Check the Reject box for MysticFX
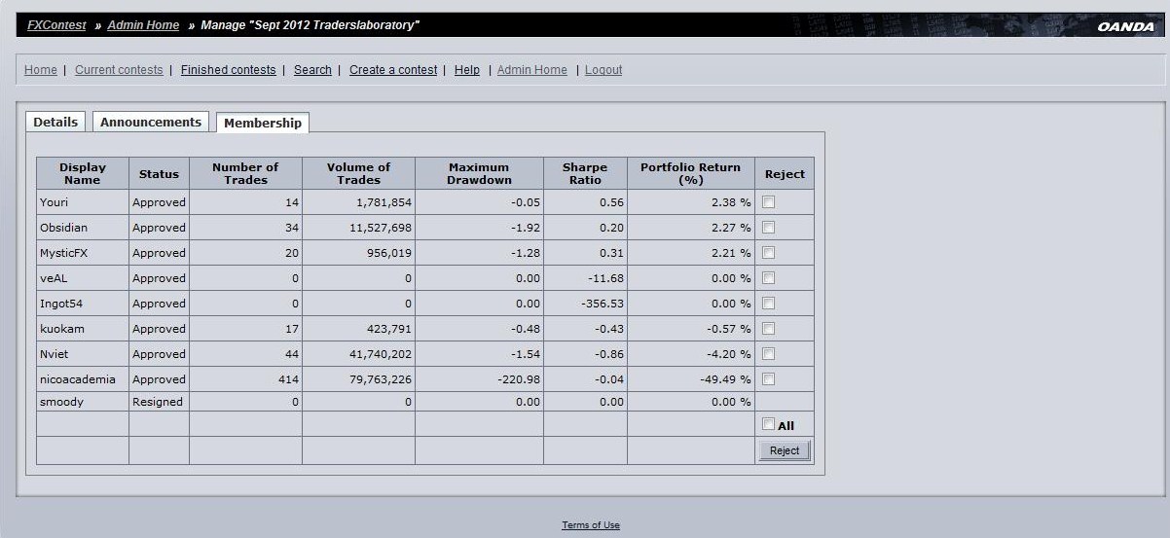Viewport: 1170px width, 538px height. [768, 253]
